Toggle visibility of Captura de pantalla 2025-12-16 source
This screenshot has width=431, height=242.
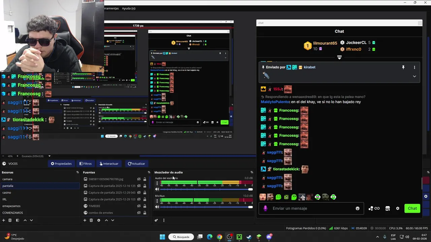139,186
